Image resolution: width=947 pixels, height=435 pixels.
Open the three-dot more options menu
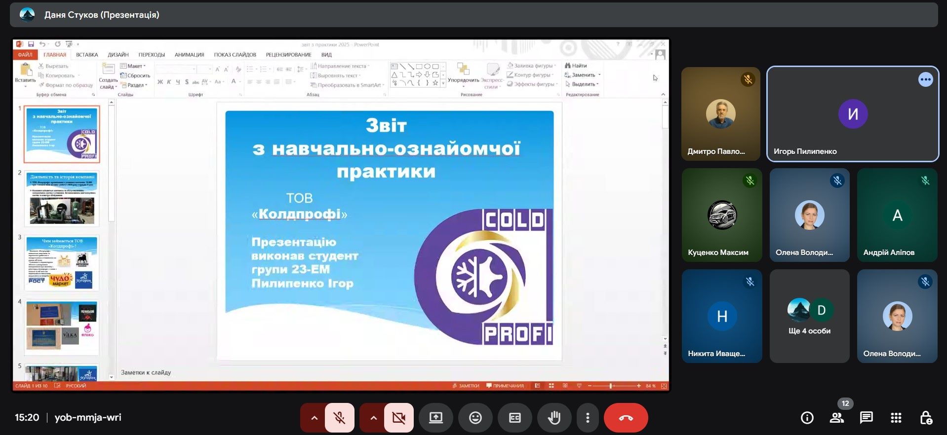(588, 418)
